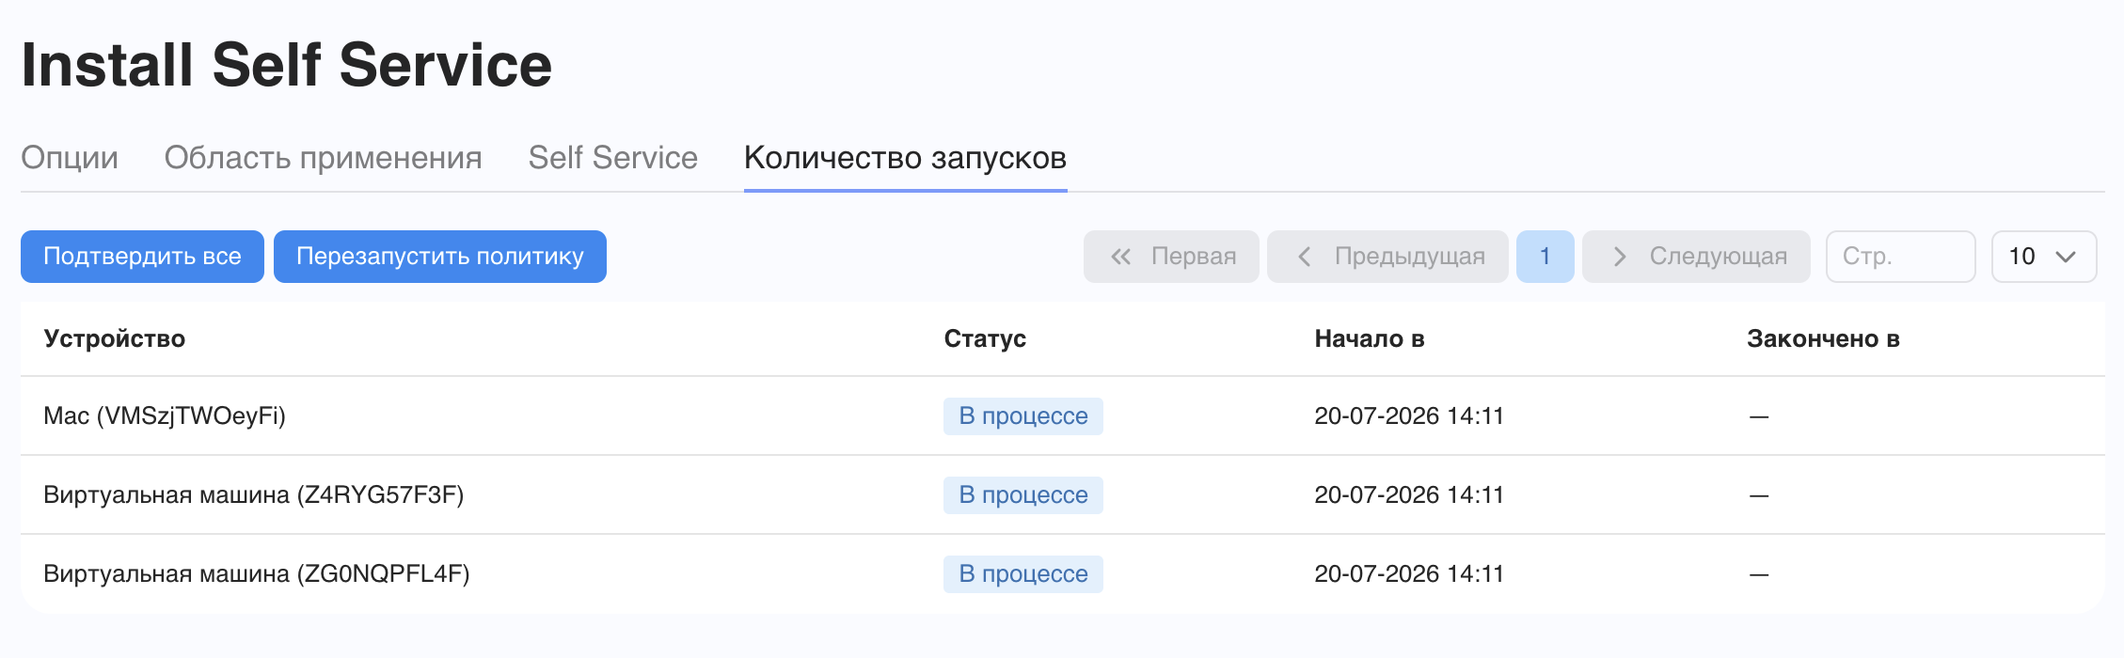Open the Self Service tab
This screenshot has width=2124, height=658.
pos(612,158)
